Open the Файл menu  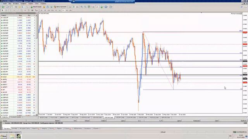point(5,3)
